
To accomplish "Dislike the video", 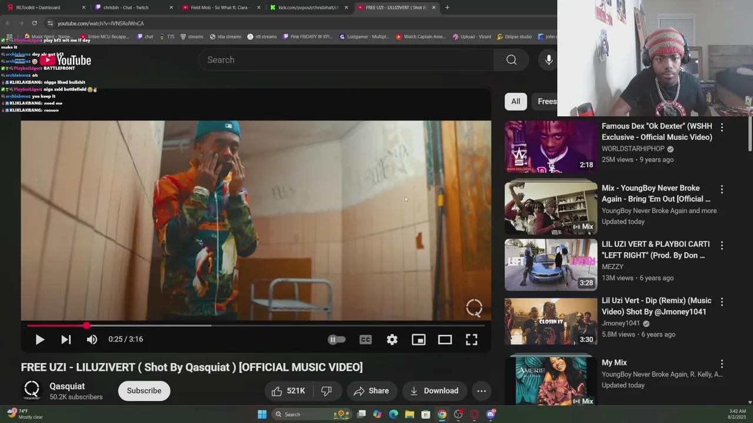I will point(326,391).
